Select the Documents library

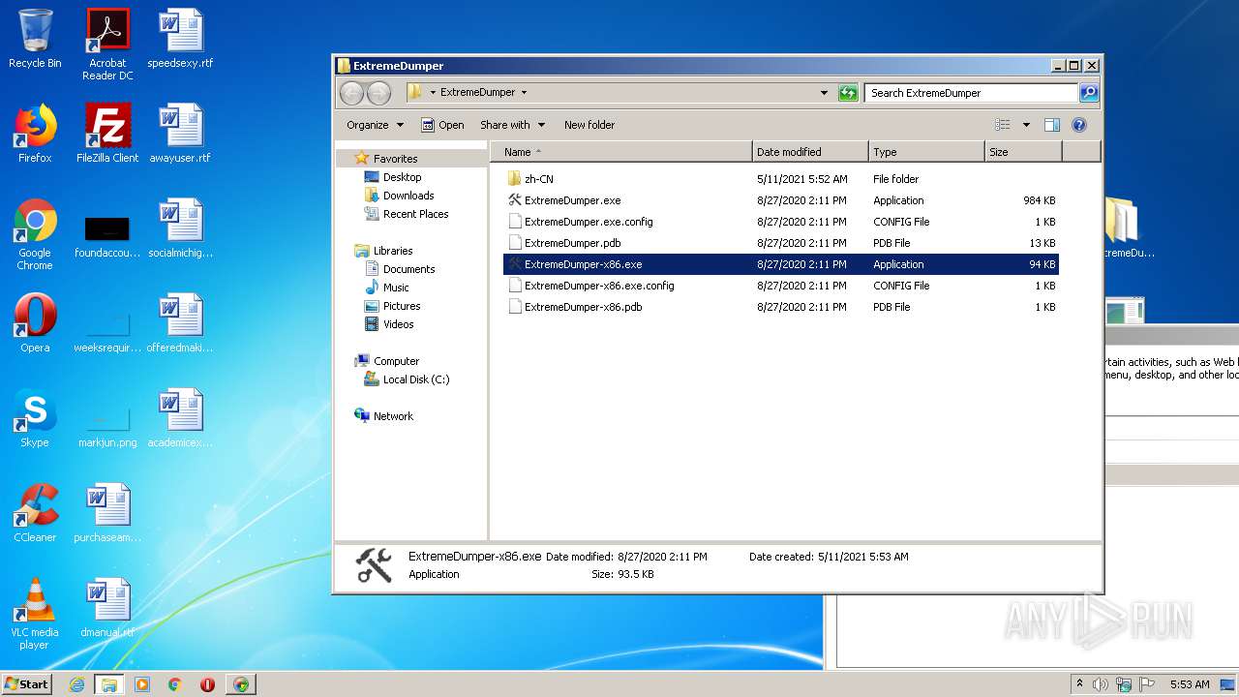click(x=399, y=269)
